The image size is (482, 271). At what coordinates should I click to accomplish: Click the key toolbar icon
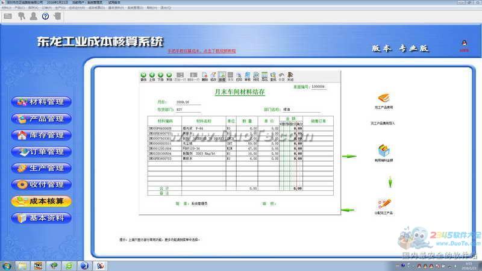tap(22, 16)
